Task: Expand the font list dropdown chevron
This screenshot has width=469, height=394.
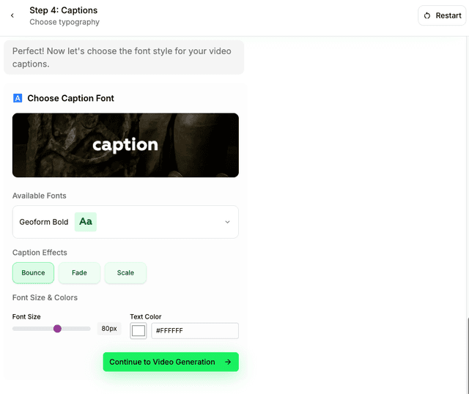Action: 227,222
